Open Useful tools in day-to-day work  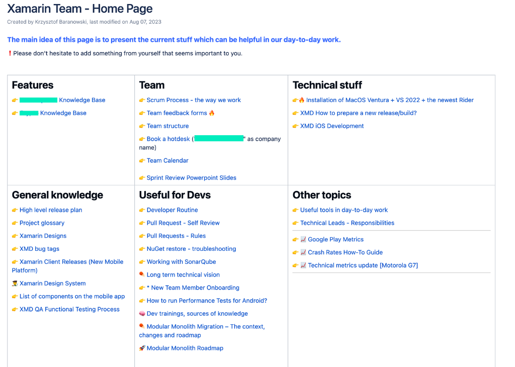point(344,210)
